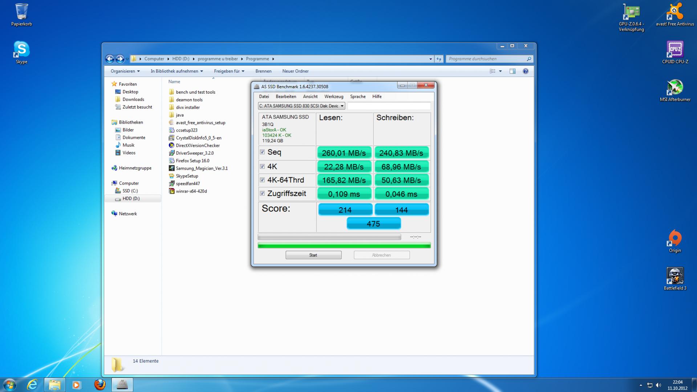The height and width of the screenshot is (392, 697).
Task: Open MSI Afterburner desktop shortcut
Action: tap(675, 90)
